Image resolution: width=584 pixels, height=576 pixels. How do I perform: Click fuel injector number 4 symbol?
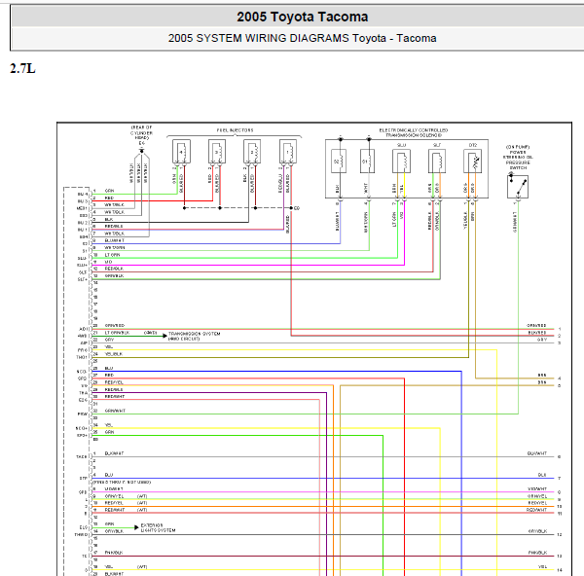tap(181, 152)
